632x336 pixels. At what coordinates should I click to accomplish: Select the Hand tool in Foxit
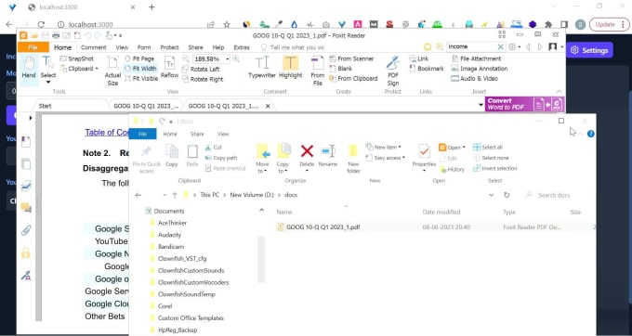pos(29,67)
